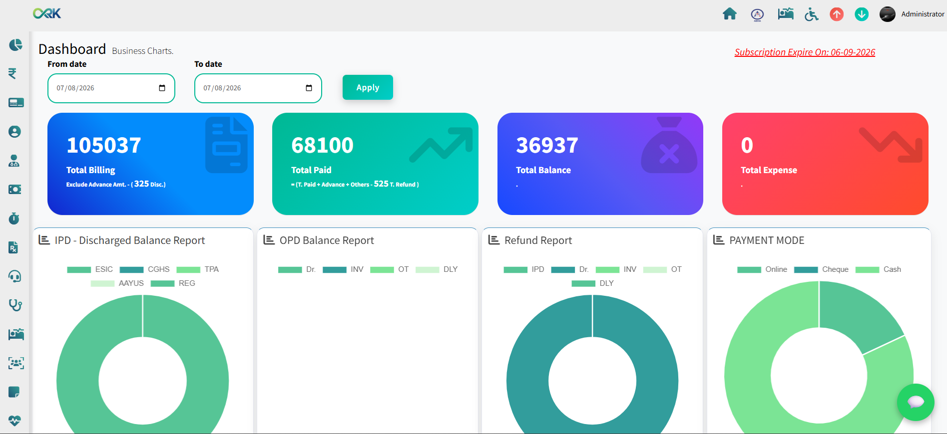Screen dimensions: 947x434
Task: Open the To date calendar picker
Action: 309,88
